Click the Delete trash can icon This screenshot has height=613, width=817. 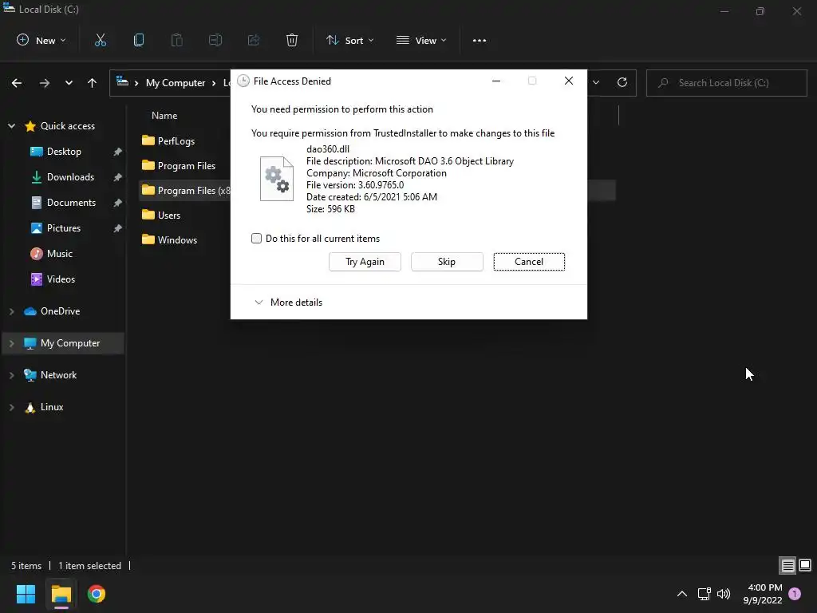292,40
